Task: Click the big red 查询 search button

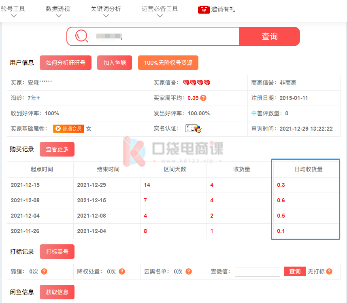Action: click(x=270, y=36)
